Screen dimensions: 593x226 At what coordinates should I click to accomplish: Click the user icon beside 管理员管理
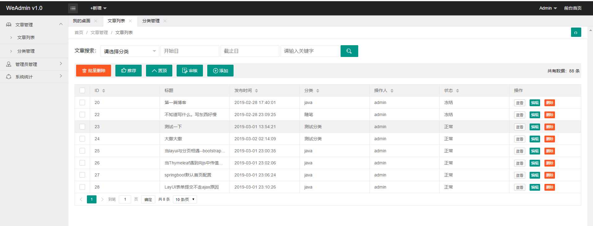point(9,64)
